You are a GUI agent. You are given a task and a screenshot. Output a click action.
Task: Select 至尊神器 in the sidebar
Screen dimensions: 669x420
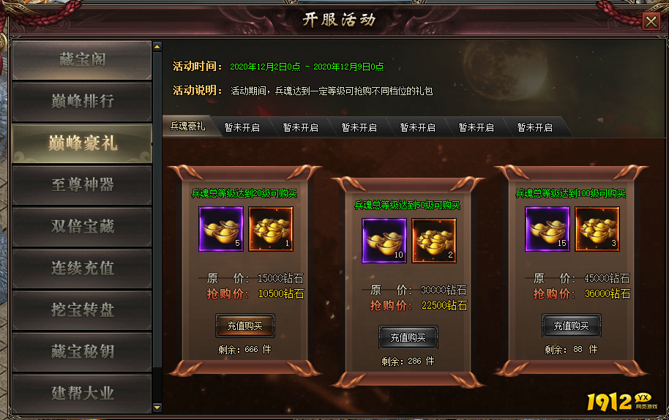[x=82, y=185]
